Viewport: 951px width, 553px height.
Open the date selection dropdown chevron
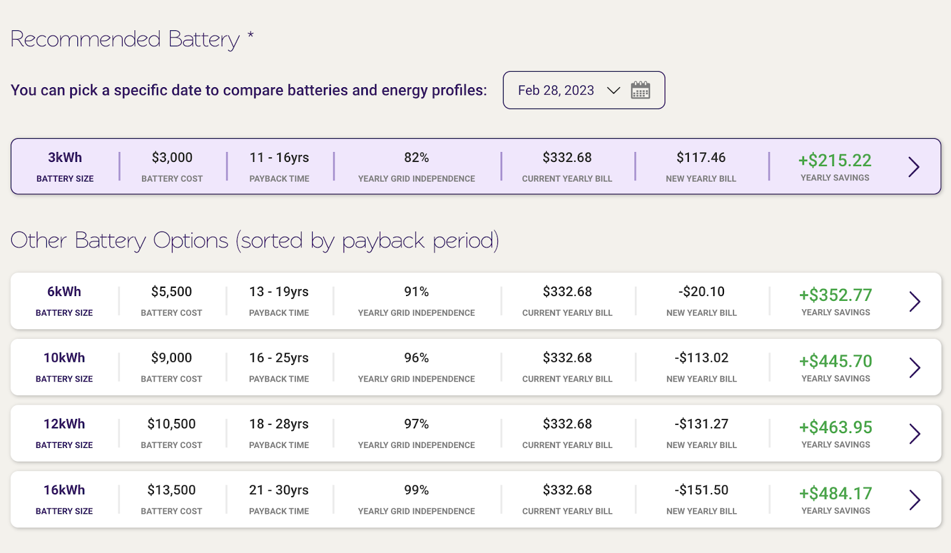(615, 91)
